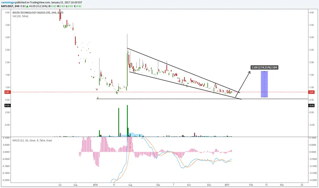Click the Nov label on the time axis

(x=189, y=185)
